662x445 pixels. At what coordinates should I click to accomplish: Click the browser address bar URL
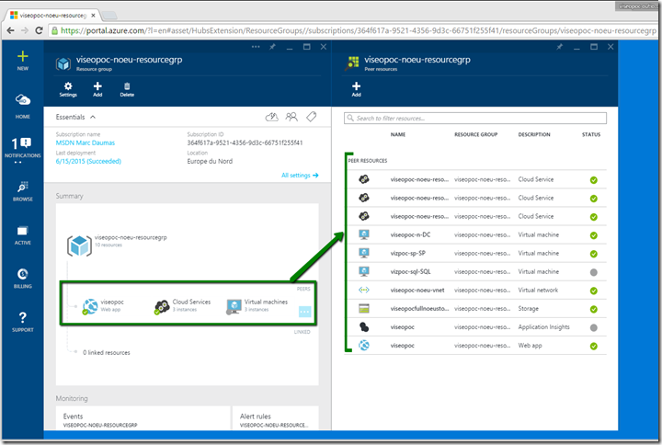[358, 30]
